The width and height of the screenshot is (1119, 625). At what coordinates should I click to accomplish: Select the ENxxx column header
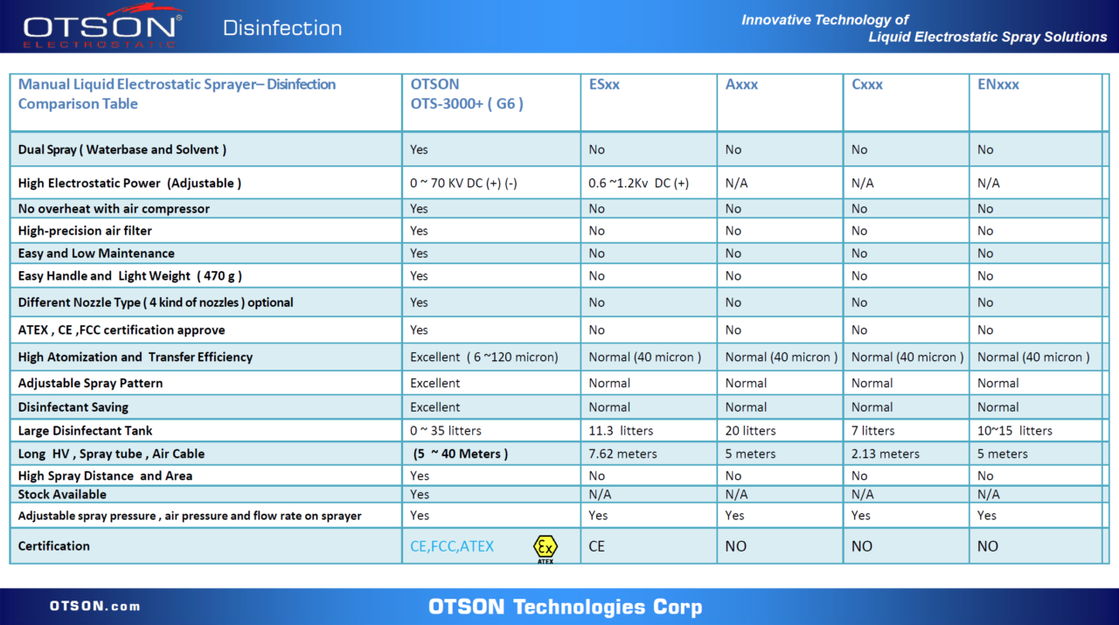pos(998,85)
